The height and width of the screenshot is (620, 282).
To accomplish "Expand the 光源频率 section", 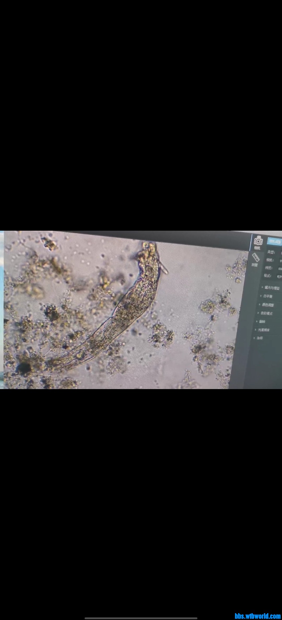I will click(263, 330).
